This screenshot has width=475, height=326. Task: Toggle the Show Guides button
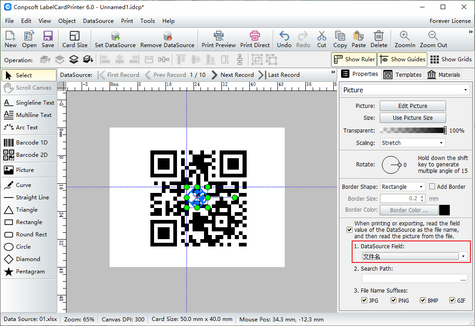coord(402,59)
